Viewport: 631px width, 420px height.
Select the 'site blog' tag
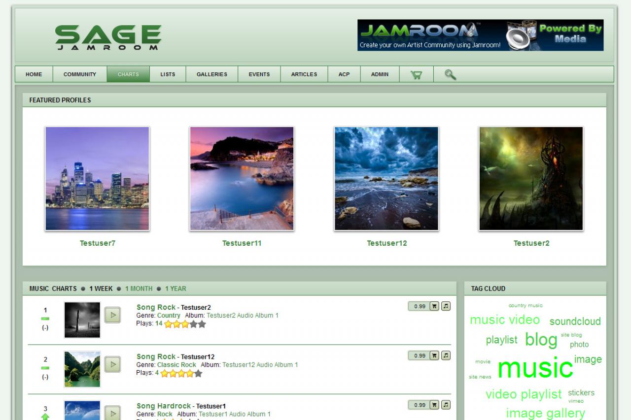pyautogui.click(x=571, y=335)
